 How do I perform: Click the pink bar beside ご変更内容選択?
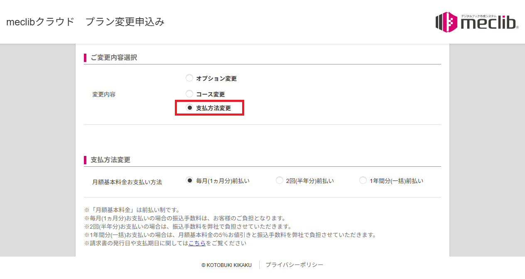click(85, 58)
